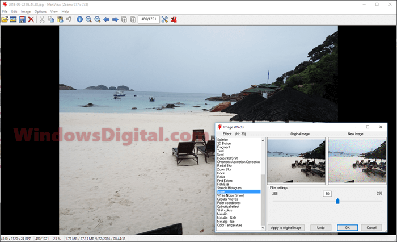Click the Save floppy disk icon
This screenshot has height=242, width=397.
pyautogui.click(x=22, y=19)
